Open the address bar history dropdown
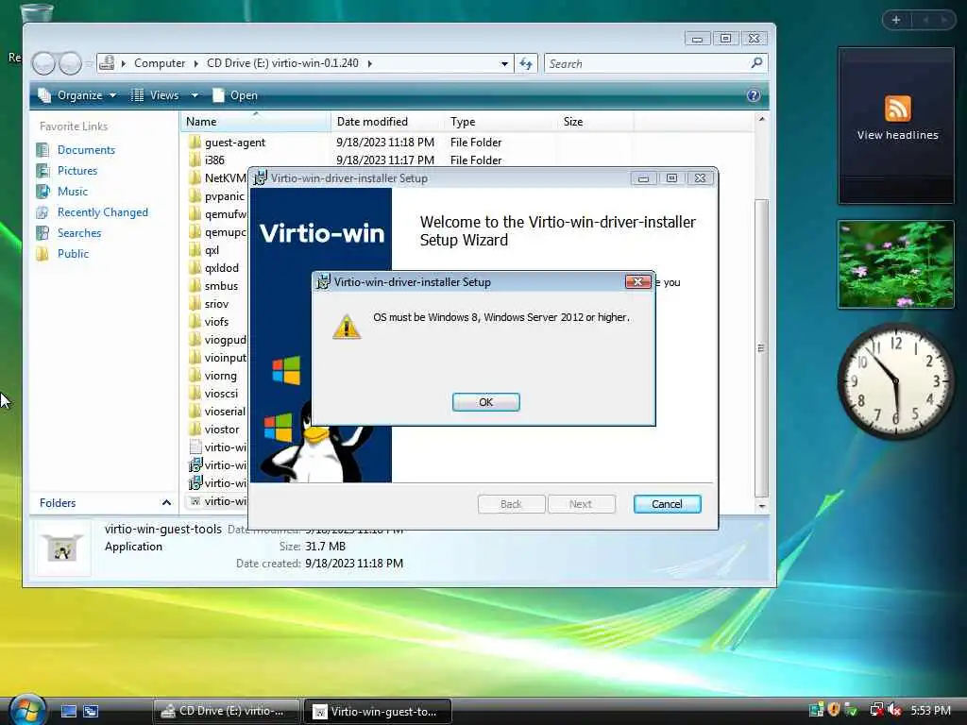Viewport: 967px width, 725px height. point(504,63)
